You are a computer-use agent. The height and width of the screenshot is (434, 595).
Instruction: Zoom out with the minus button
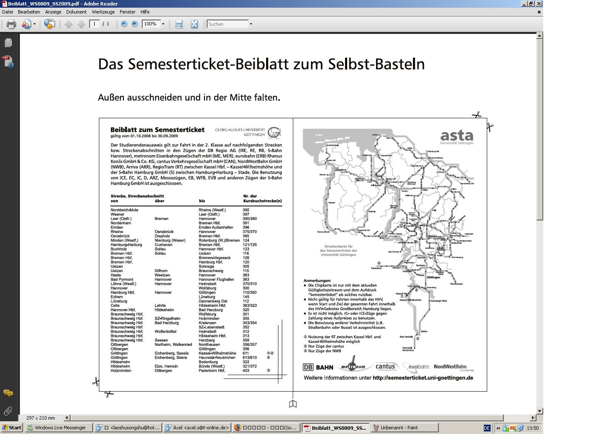[124, 24]
